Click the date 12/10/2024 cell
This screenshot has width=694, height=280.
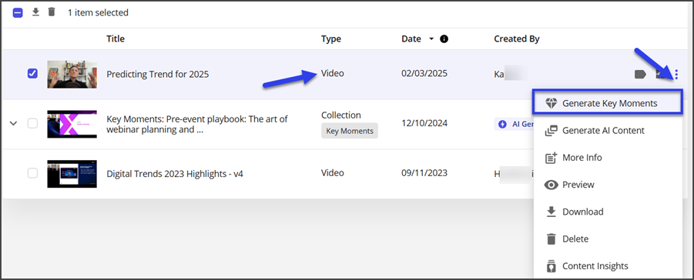point(424,123)
